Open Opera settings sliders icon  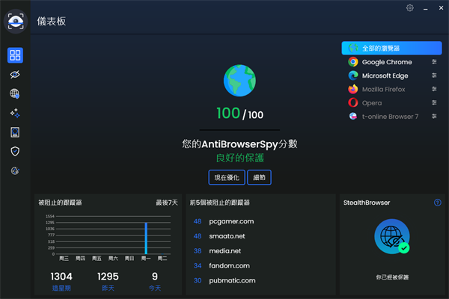[x=434, y=103]
